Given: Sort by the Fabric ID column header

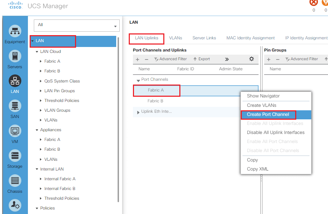Looking at the screenshot, I should tap(186, 69).
